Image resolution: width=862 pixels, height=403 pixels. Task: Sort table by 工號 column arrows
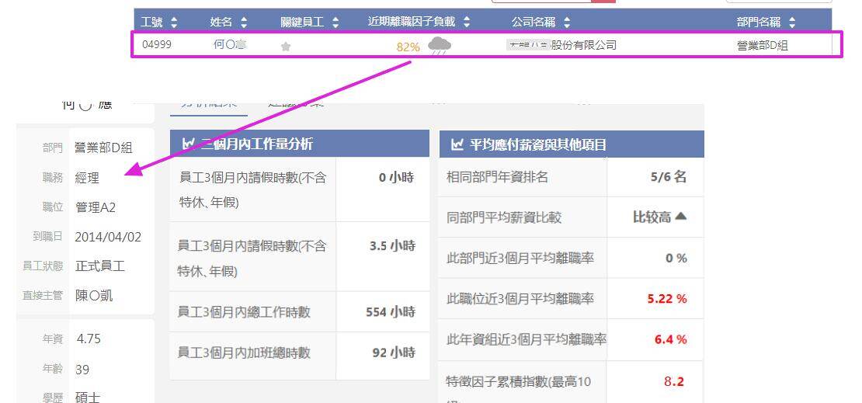(174, 23)
